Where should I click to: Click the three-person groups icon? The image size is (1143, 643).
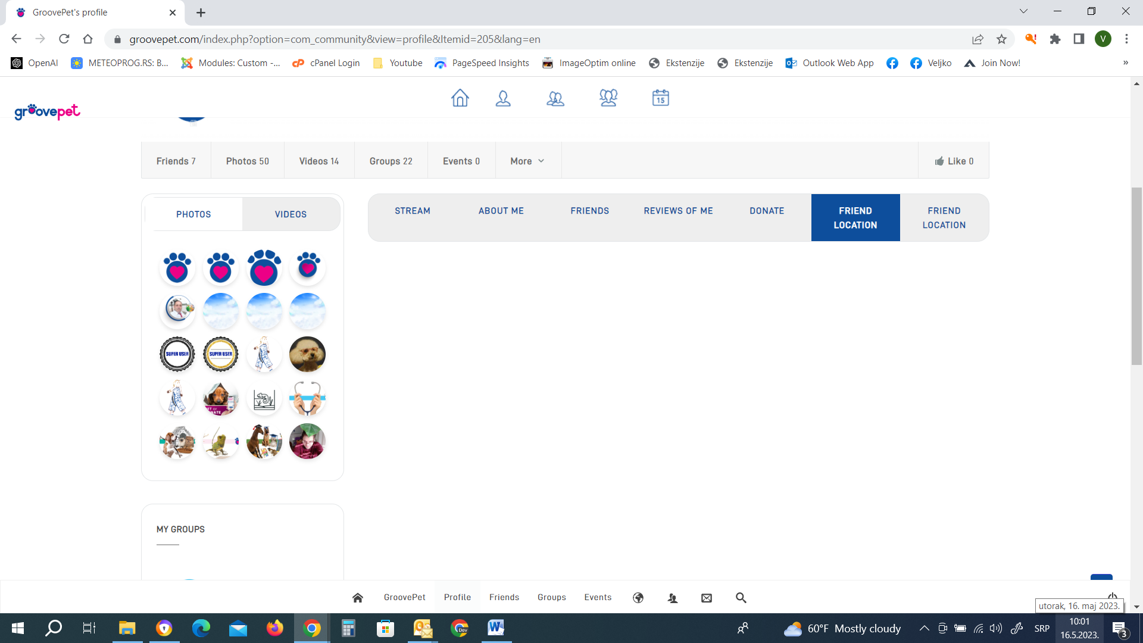click(608, 98)
